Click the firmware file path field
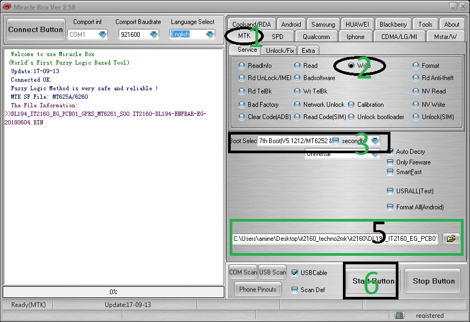This screenshot has width=470, height=322. coord(335,239)
